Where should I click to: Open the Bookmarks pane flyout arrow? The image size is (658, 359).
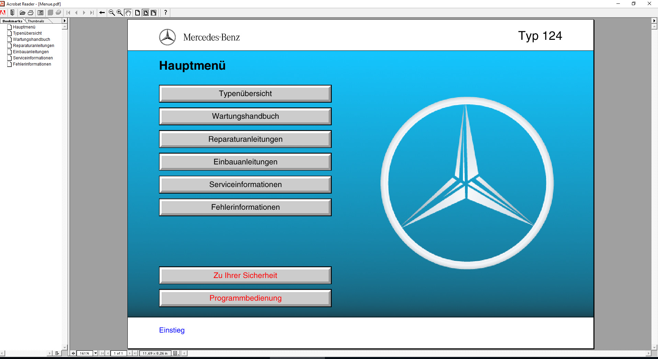(x=65, y=21)
